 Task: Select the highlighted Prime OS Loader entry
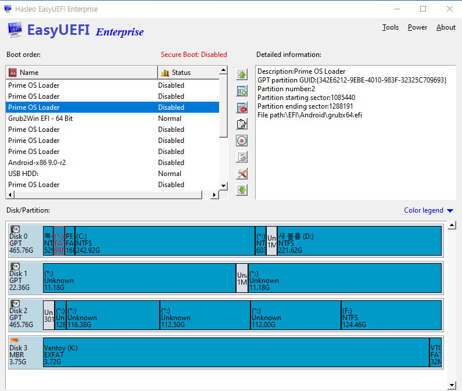112,107
